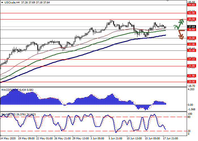Select the 40.00 resistance level label
The height and width of the screenshot is (141, 198).
point(191,19)
